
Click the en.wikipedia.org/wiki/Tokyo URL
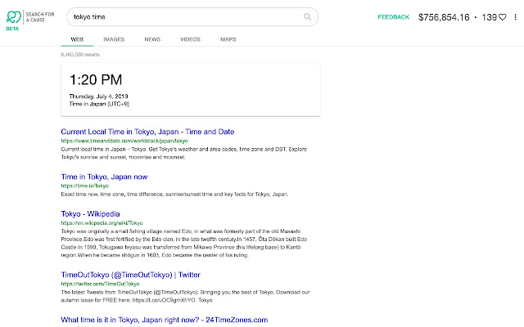(102, 222)
